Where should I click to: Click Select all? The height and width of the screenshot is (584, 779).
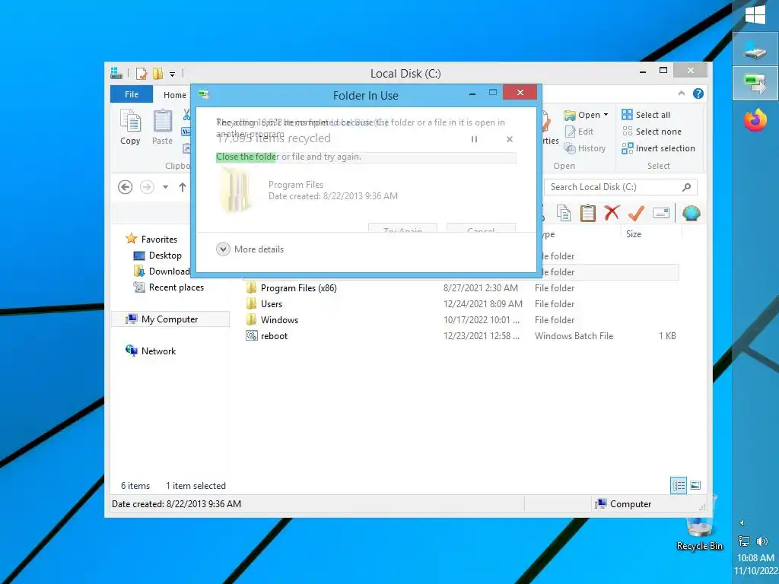coord(646,115)
